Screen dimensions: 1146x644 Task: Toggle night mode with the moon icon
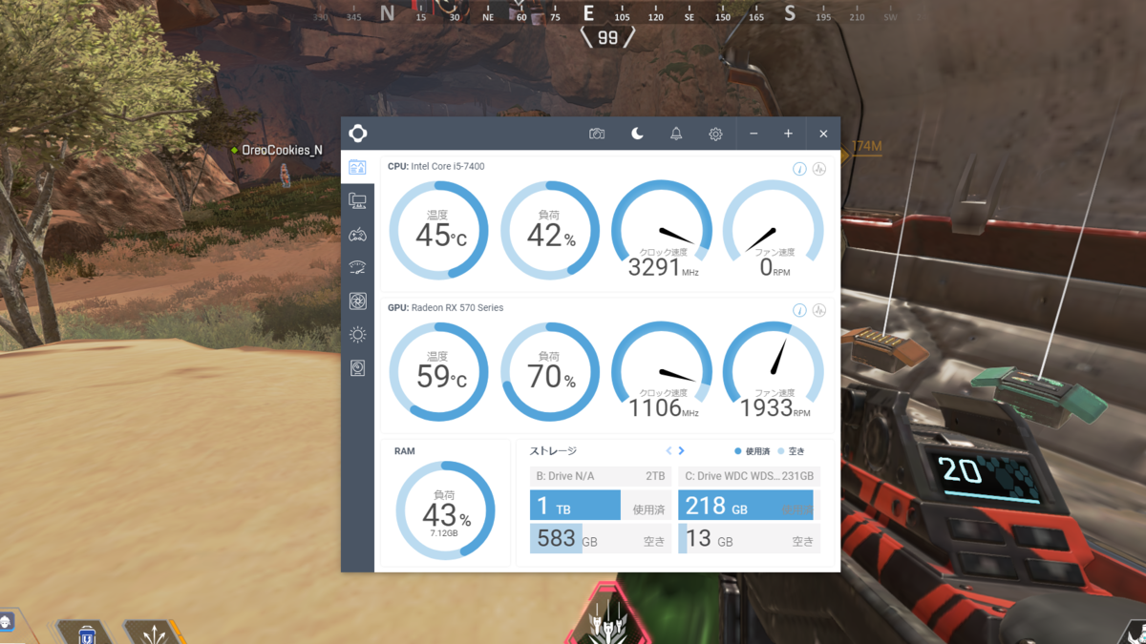[637, 134]
